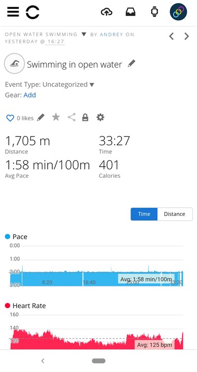
Task: Go to next activity with right chevron
Action: [x=187, y=36]
